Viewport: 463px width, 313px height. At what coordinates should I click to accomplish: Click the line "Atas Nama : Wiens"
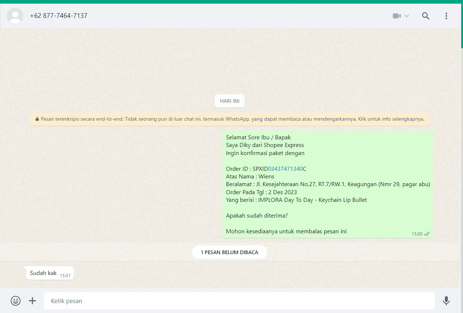pyautogui.click(x=250, y=177)
